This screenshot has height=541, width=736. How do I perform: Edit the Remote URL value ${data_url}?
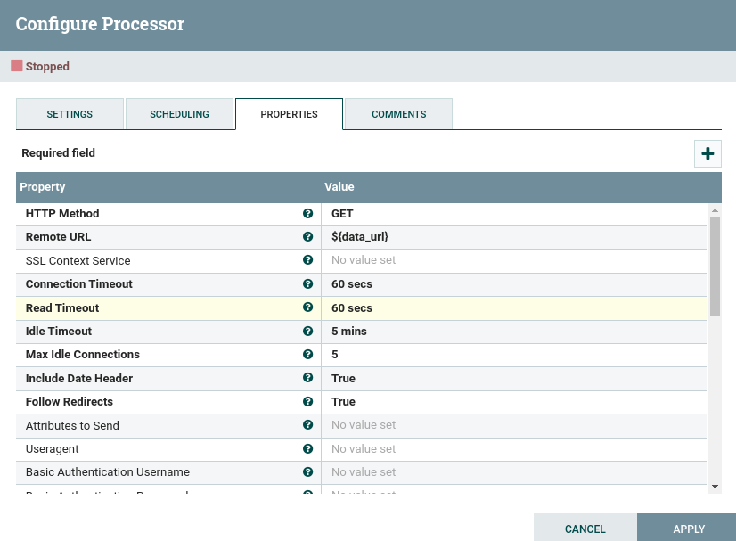click(x=473, y=237)
